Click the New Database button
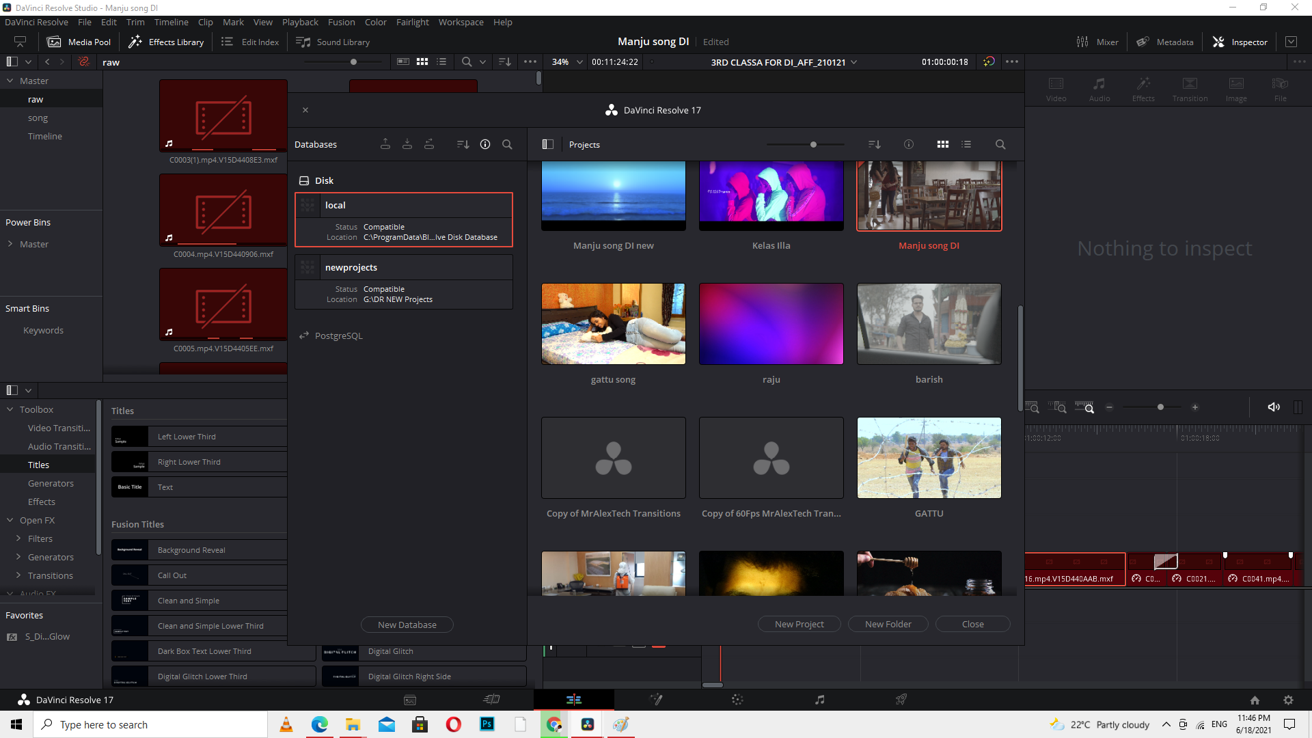 [x=407, y=625]
